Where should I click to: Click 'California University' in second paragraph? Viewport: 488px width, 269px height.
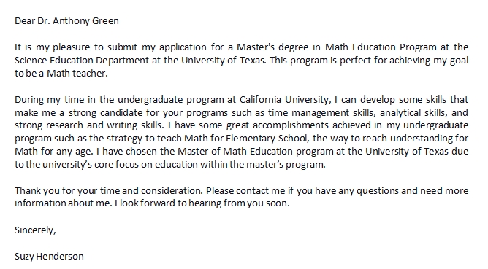click(284, 99)
